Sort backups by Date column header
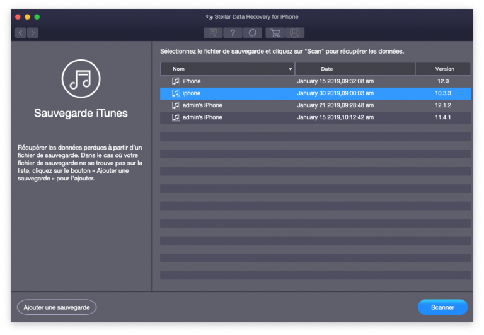 (x=355, y=69)
